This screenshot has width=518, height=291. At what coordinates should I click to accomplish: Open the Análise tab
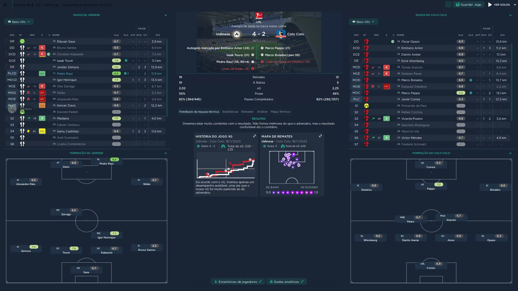262,112
